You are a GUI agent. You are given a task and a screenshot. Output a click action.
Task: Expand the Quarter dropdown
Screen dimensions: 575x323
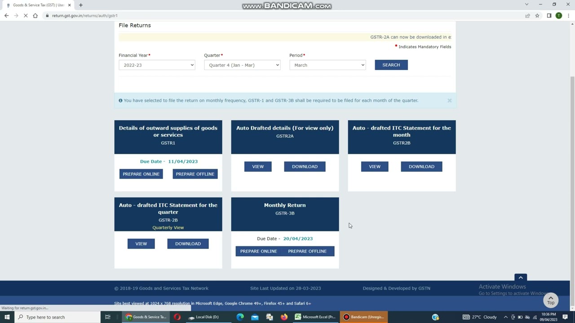click(x=242, y=65)
